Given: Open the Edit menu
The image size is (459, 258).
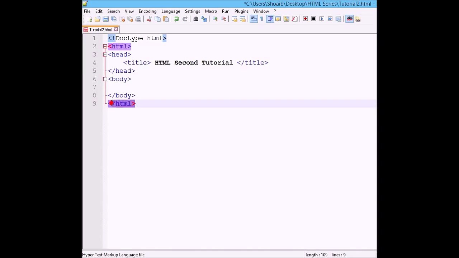Looking at the screenshot, I should (x=99, y=11).
